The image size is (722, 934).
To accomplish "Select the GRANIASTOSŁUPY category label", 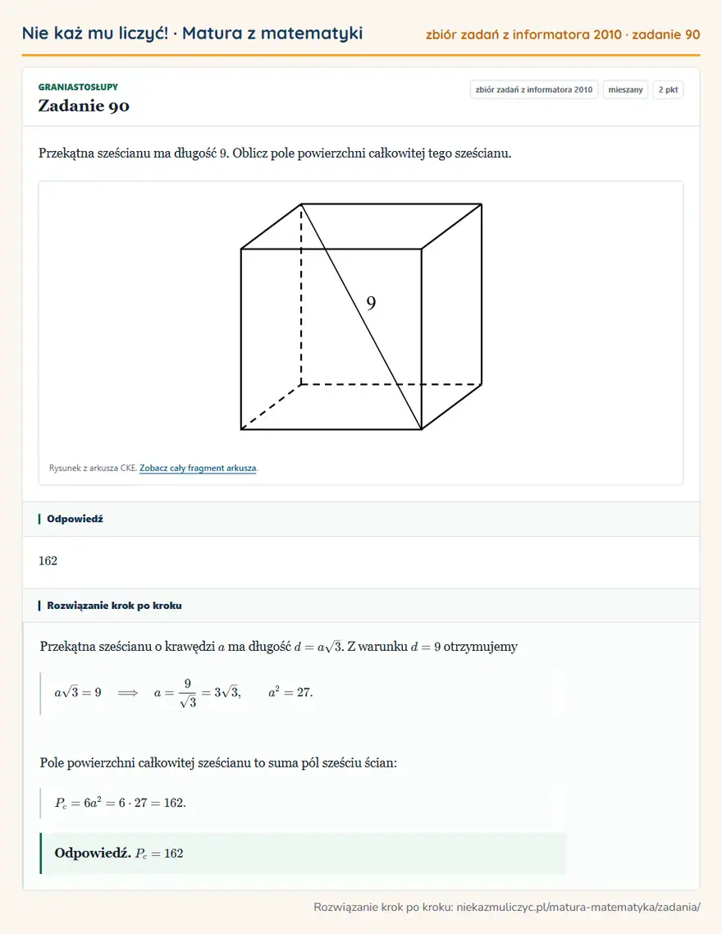I will (78, 87).
